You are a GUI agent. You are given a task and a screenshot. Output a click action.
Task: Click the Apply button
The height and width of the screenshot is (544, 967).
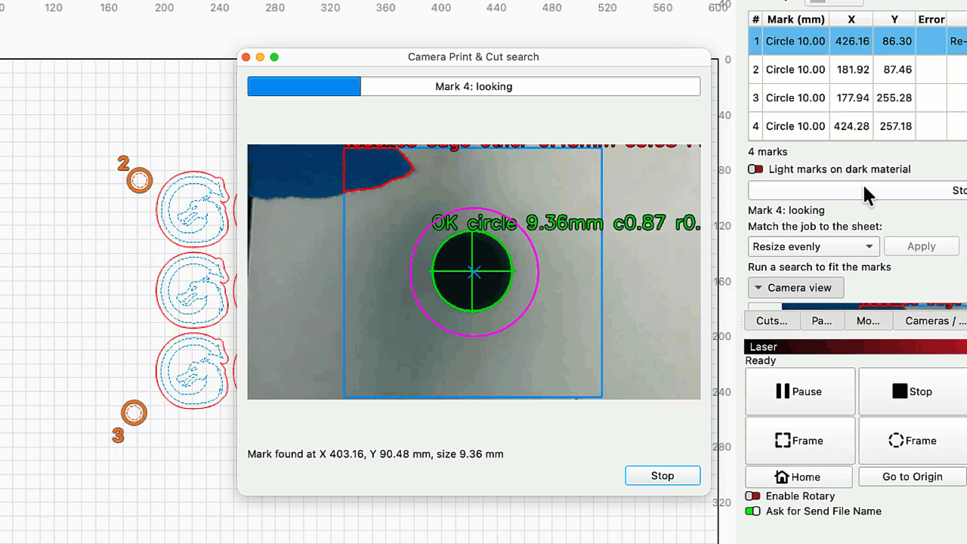921,246
